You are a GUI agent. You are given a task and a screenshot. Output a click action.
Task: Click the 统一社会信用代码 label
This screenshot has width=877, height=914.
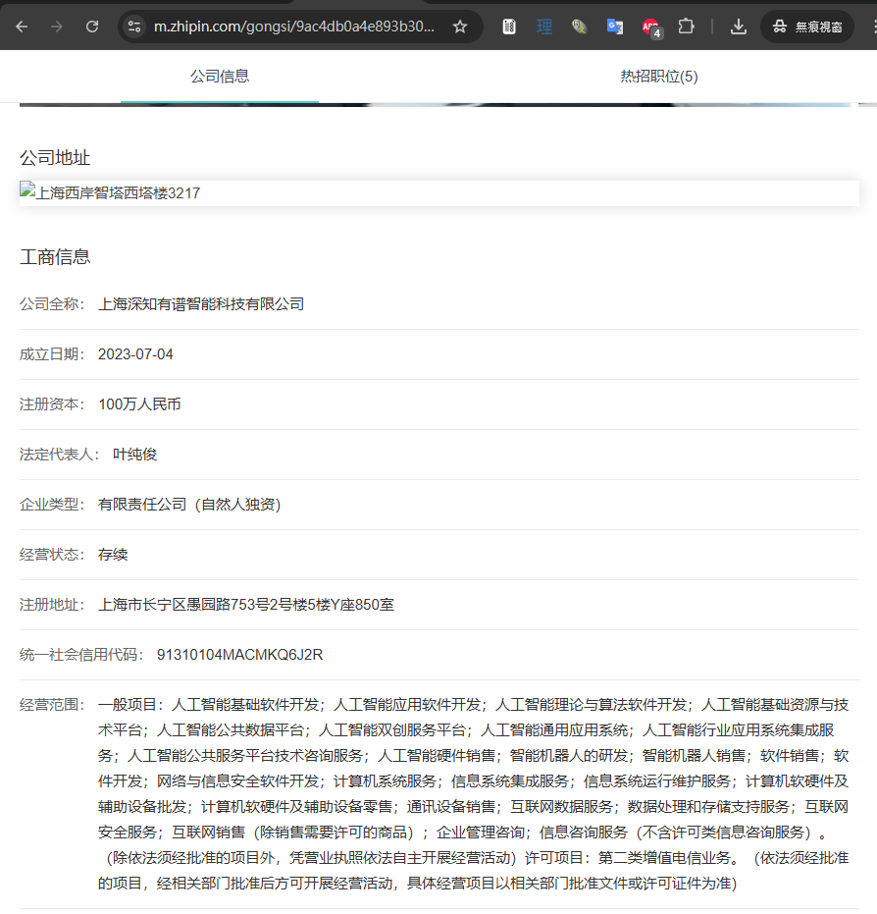(x=82, y=655)
